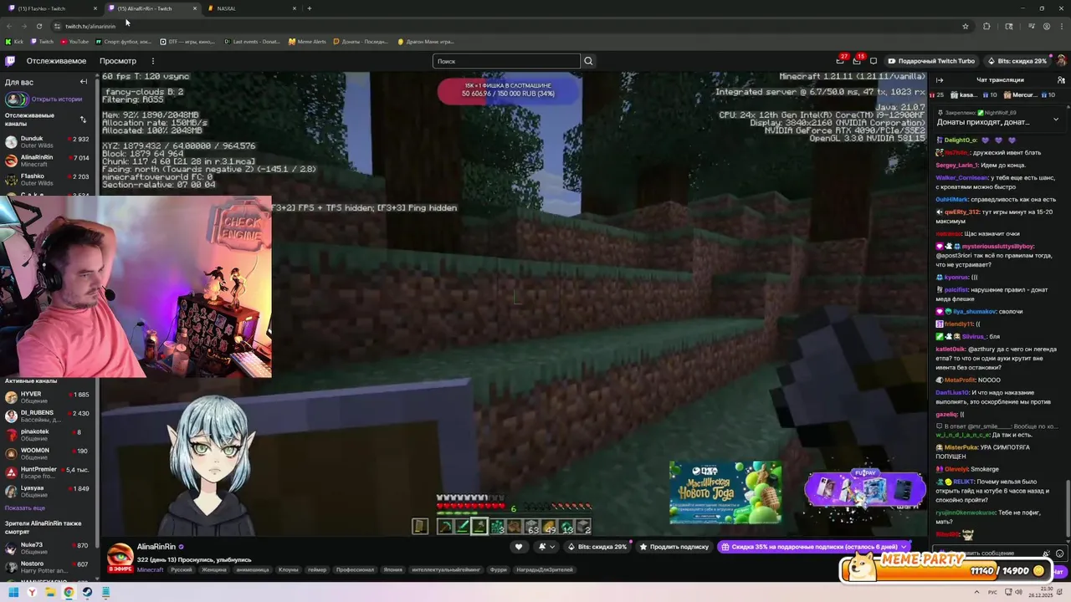Expand the pinned message 'Донаты приходят'
The height and width of the screenshot is (602, 1071).
click(x=1055, y=120)
